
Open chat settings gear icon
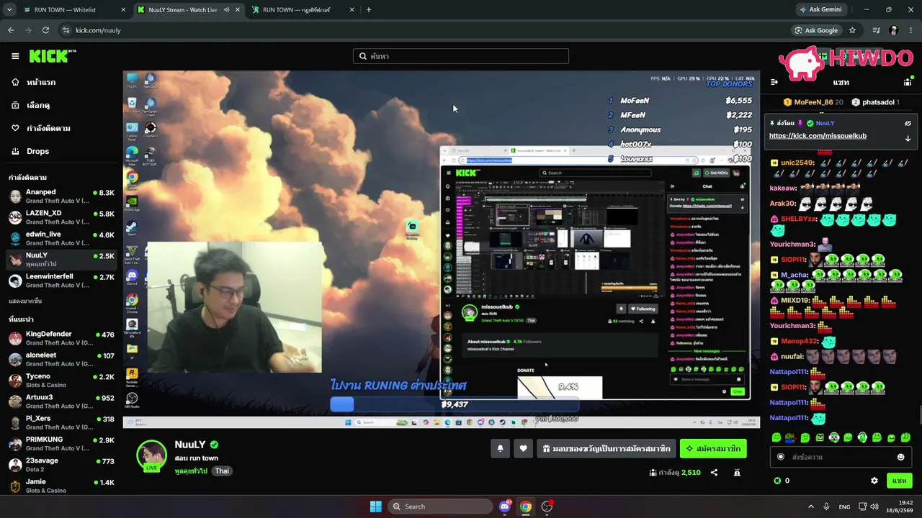coord(874,481)
